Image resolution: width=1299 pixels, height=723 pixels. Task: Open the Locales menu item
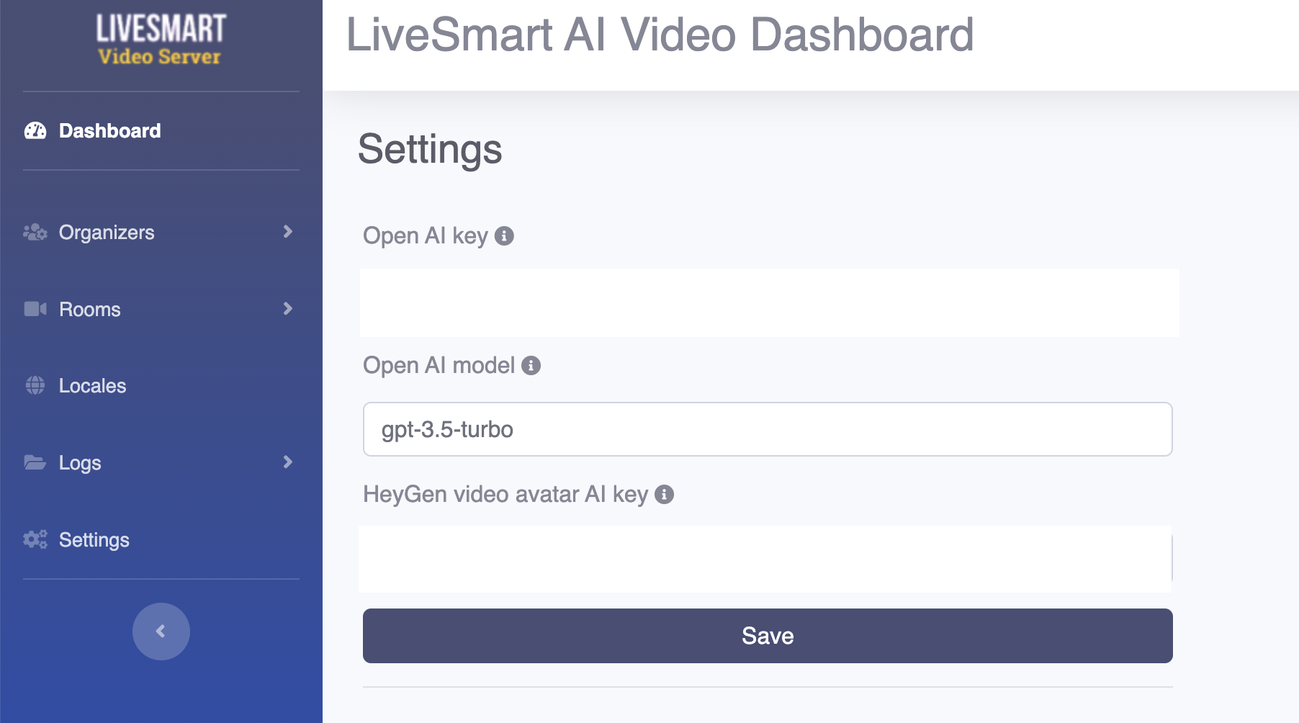(x=92, y=386)
